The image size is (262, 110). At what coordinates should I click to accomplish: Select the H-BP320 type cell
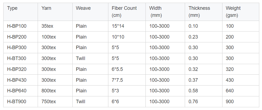[x=17, y=69]
